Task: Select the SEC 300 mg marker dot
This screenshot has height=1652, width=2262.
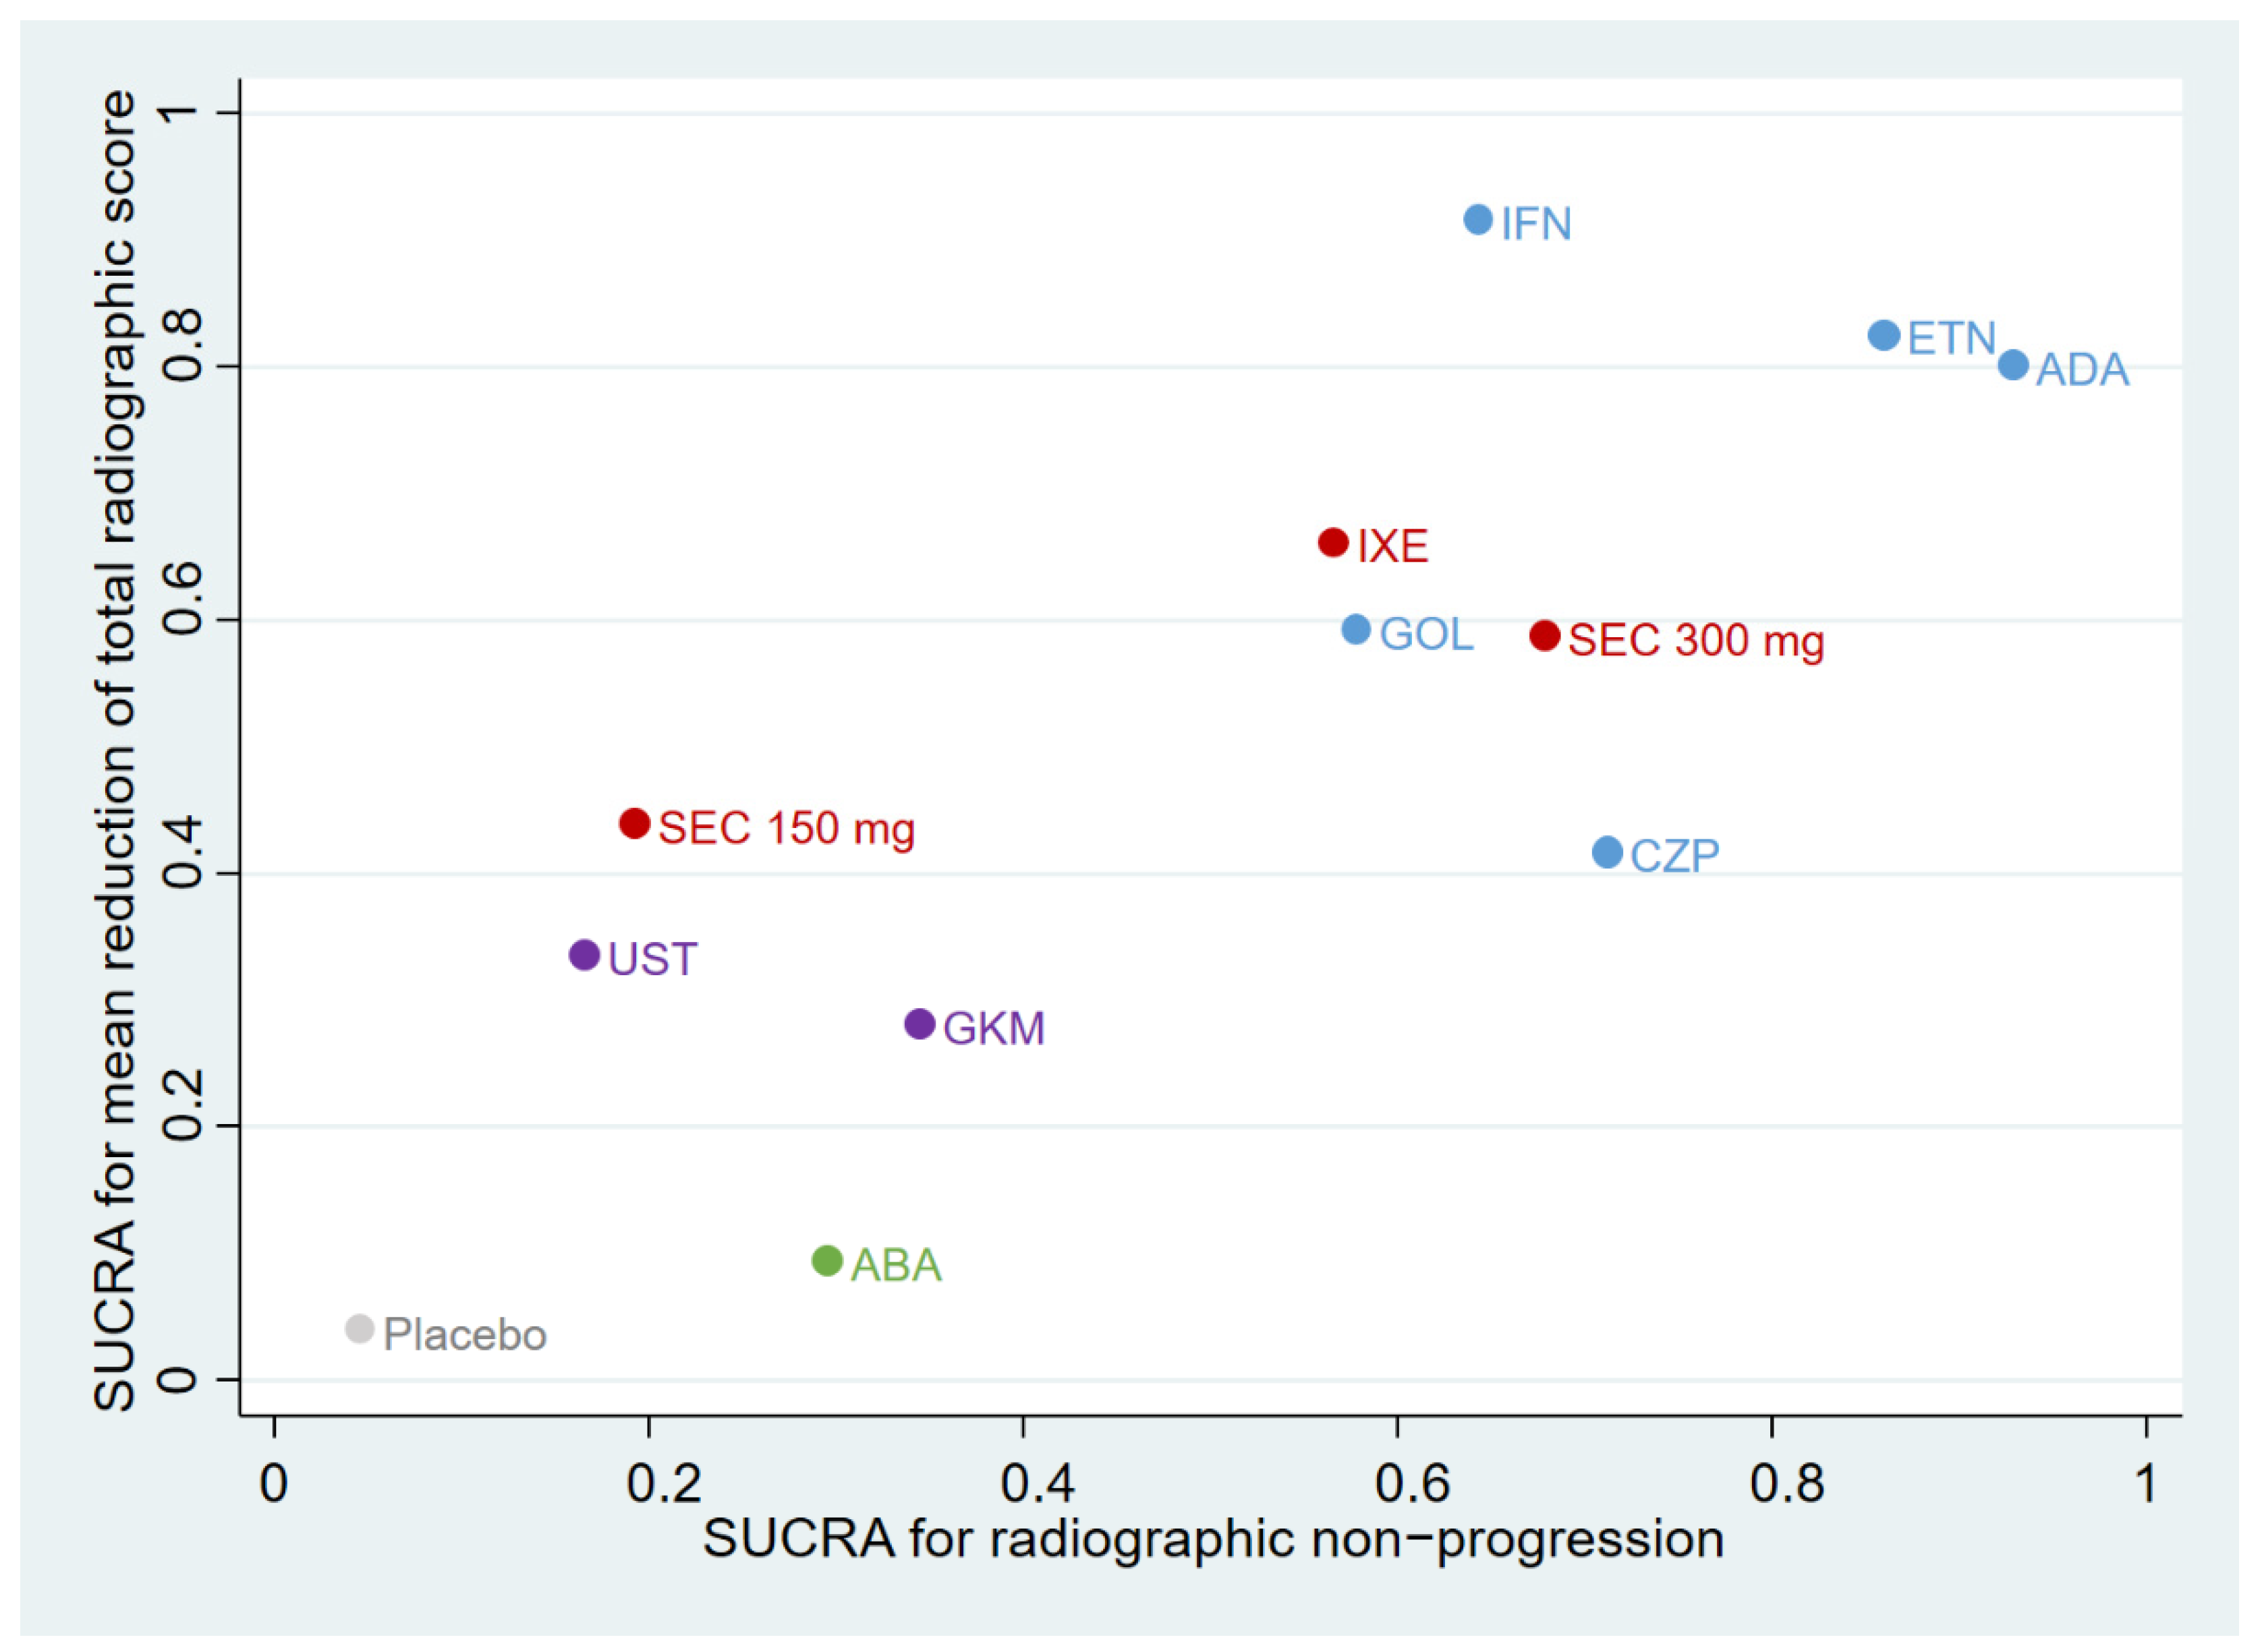Action: point(1545,635)
